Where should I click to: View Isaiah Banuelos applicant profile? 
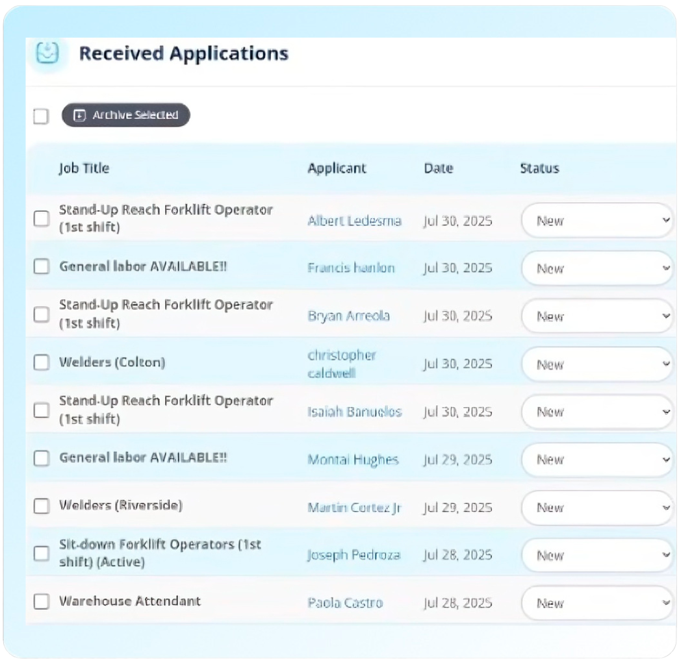[355, 412]
